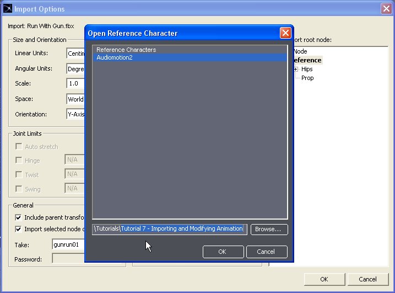
Task: Select Audiomotion2 in the reference characters list
Action: pos(190,57)
